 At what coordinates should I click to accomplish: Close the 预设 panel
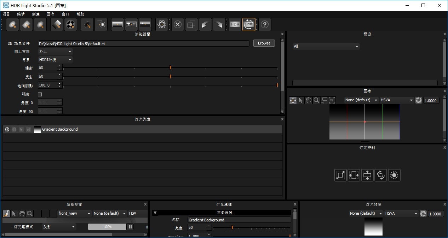445,34
